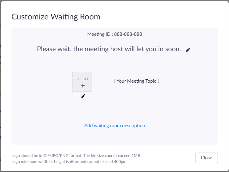Click the pencil icon beside the waiting message
Viewport: 229px width, 172px height.
click(x=188, y=50)
